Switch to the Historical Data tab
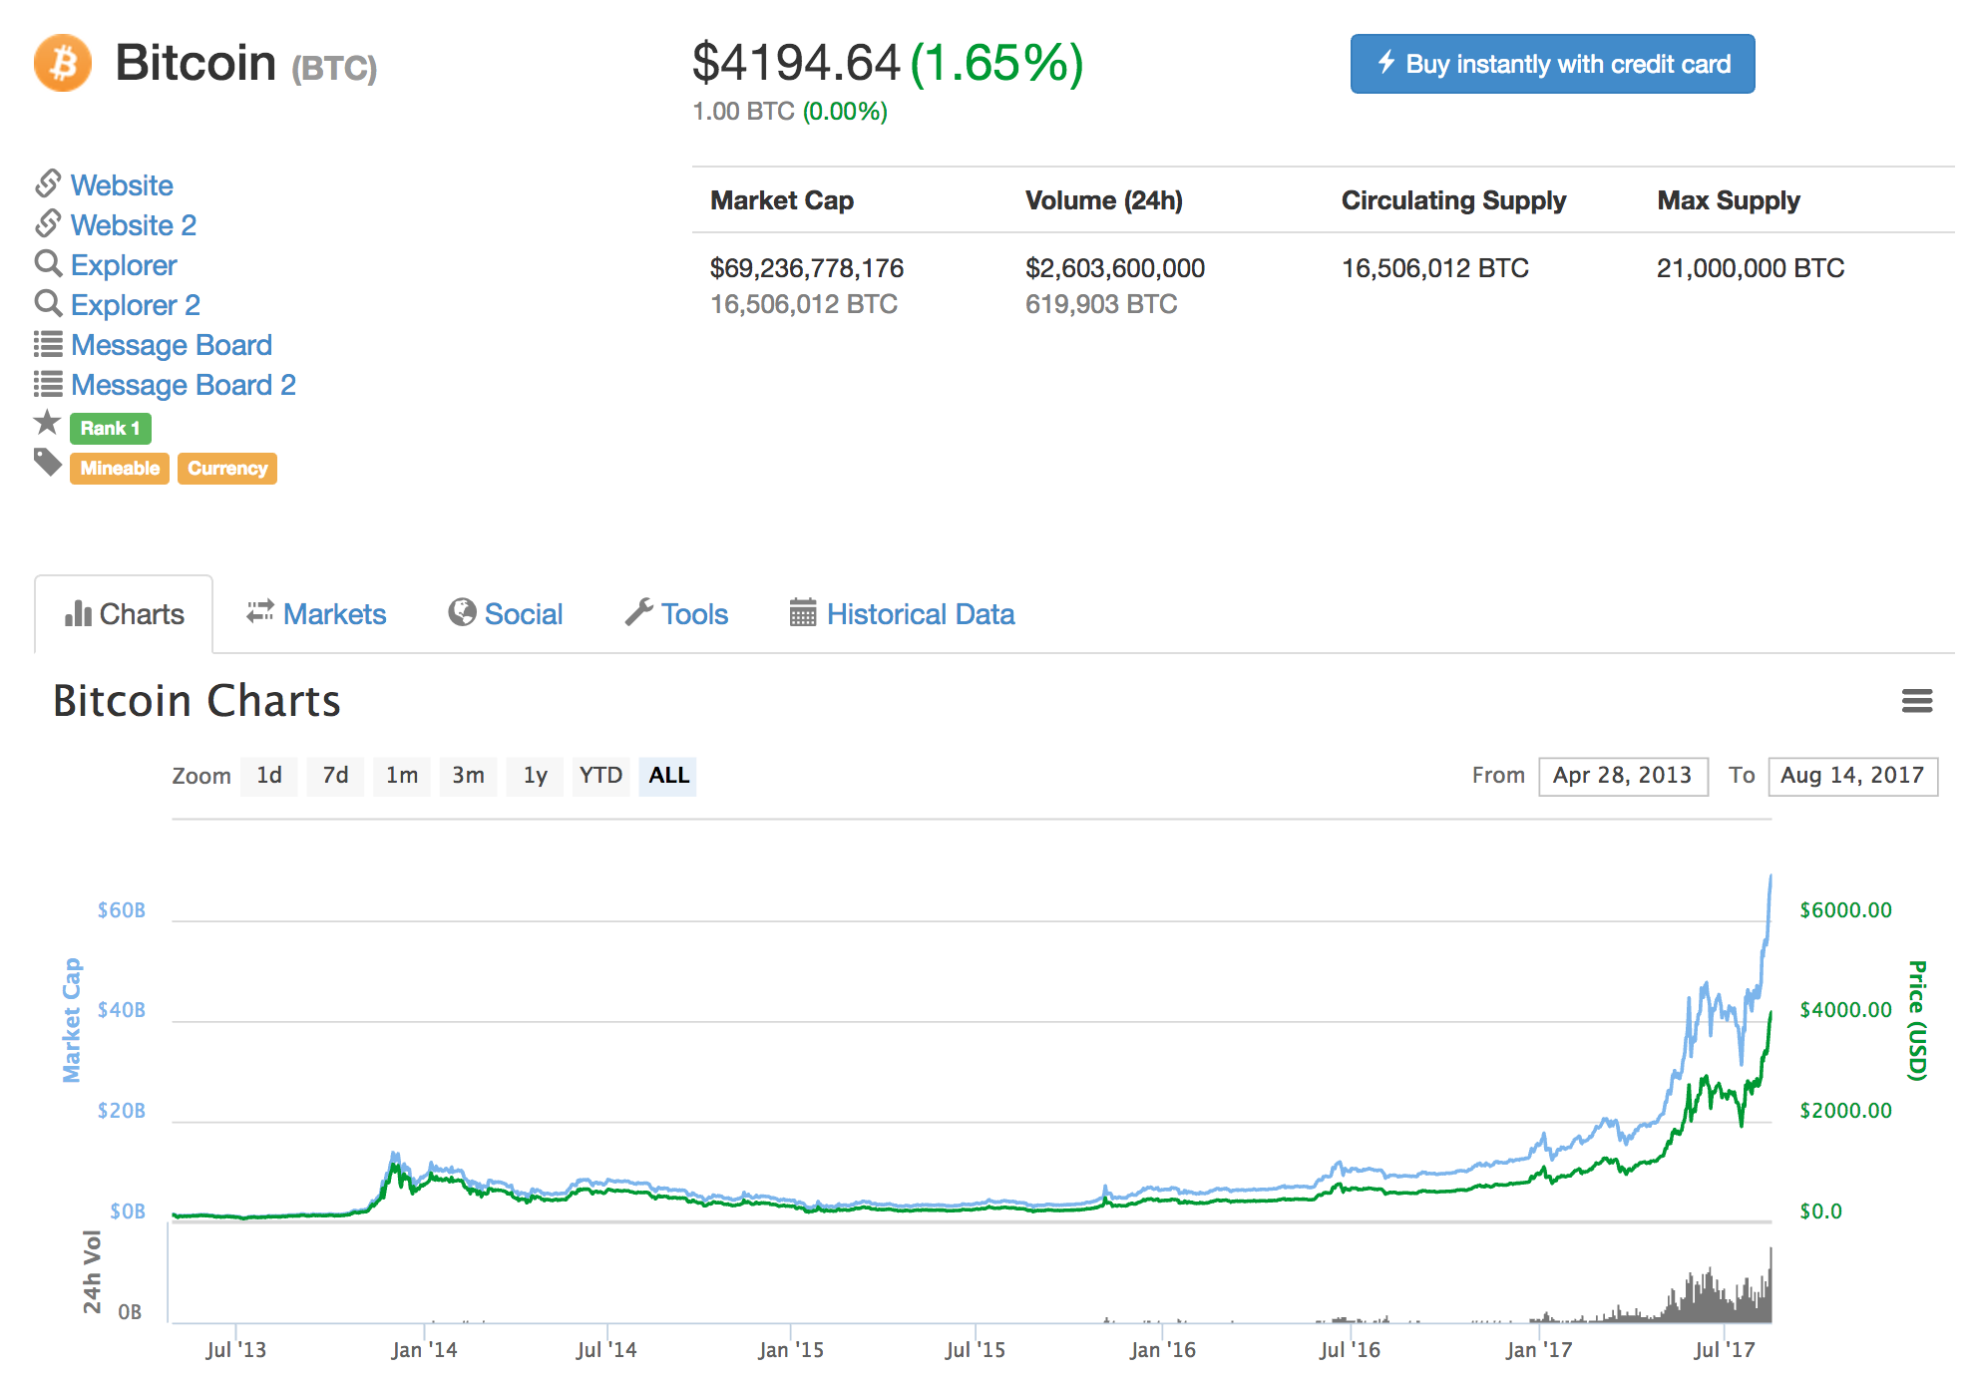1971x1382 pixels. [x=902, y=614]
